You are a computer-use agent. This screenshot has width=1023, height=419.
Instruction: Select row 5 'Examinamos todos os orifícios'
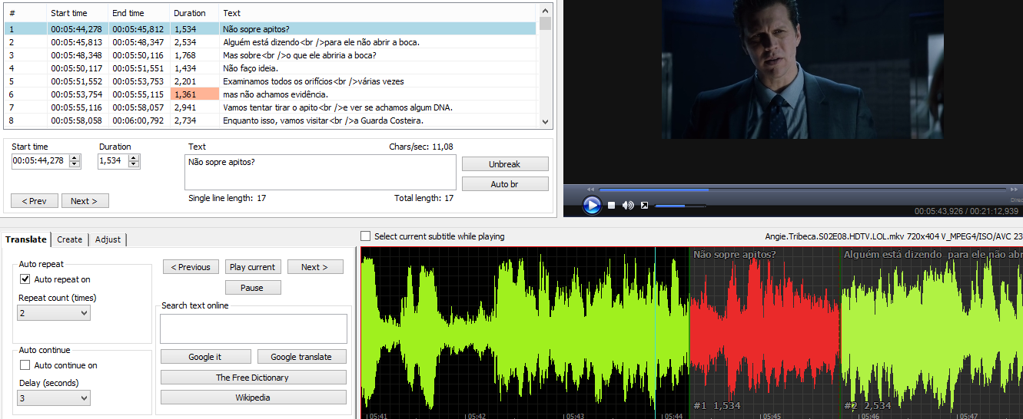(x=271, y=81)
